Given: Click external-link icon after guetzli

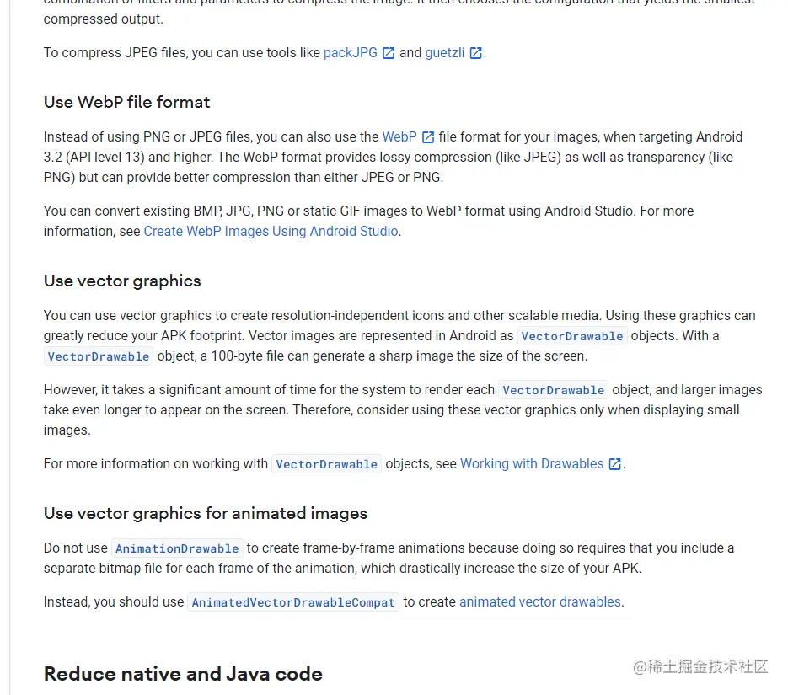Looking at the screenshot, I should [x=476, y=53].
